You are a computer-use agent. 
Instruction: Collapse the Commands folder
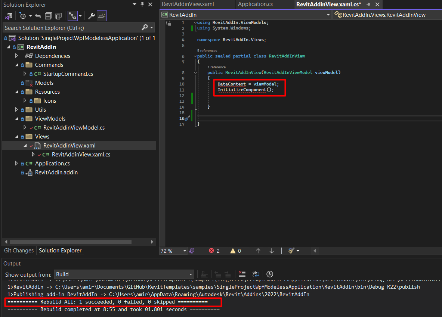tap(17, 65)
